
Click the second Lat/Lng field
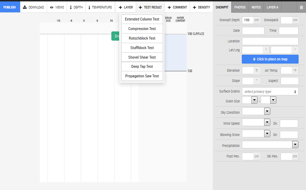pos(281,50)
